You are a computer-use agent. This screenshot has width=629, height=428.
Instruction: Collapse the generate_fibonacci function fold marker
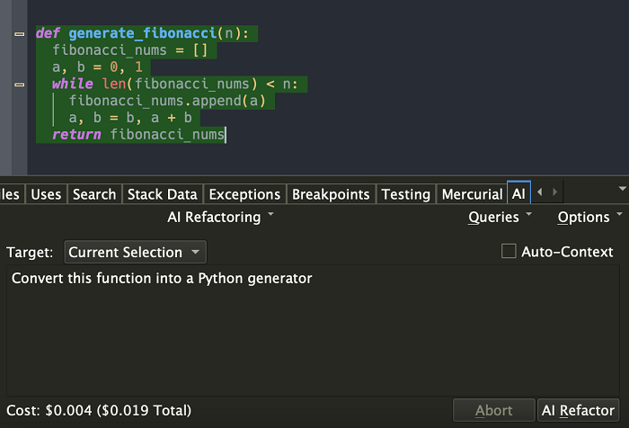click(20, 34)
